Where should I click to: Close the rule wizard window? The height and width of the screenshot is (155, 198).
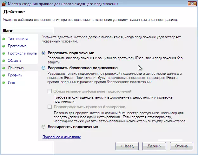pyautogui.click(x=192, y=4)
